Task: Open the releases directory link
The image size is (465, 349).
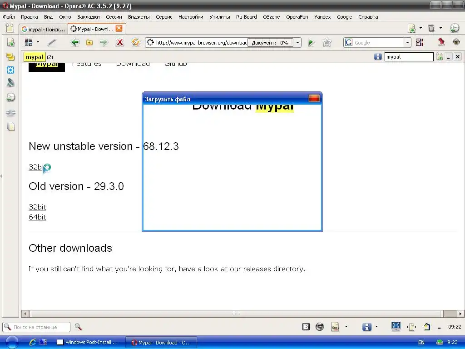Action: tap(274, 269)
